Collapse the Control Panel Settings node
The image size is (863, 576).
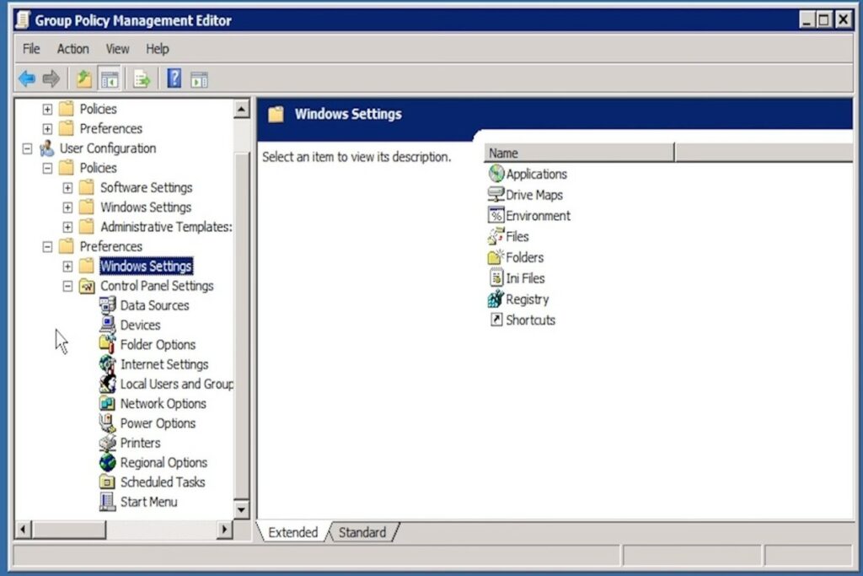tap(67, 287)
